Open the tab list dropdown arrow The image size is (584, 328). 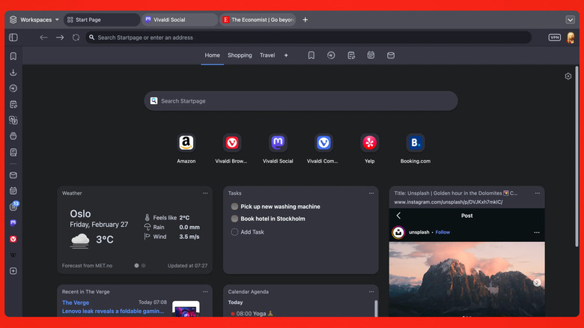570,20
